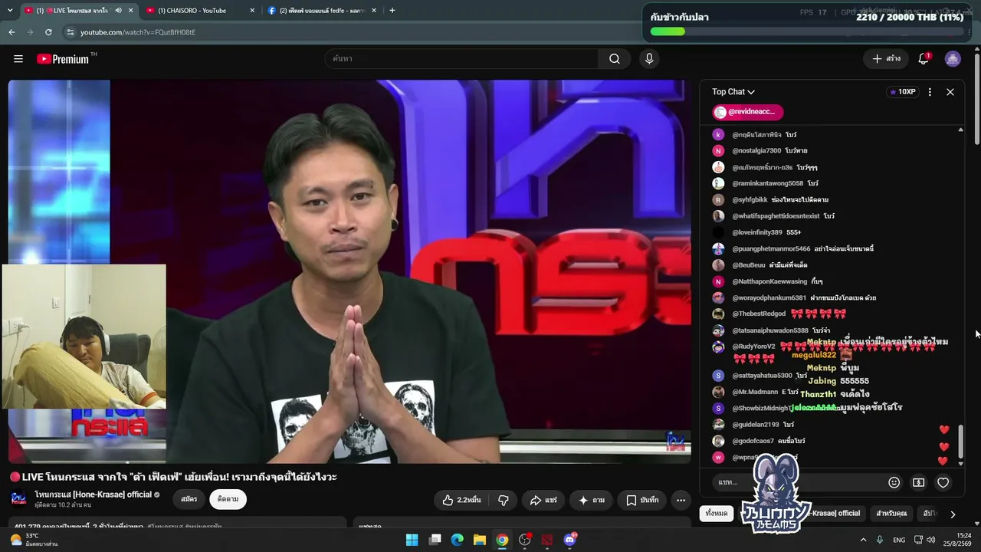This screenshot has width=981, height=552.
Task: Open the create (สร้าง) menu
Action: click(886, 59)
